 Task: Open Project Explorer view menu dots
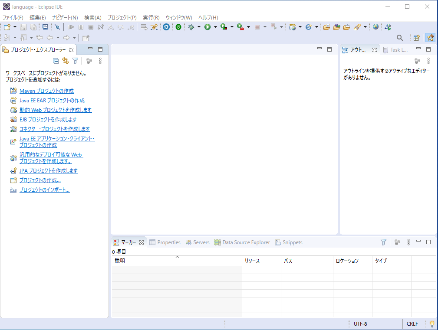tap(100, 61)
